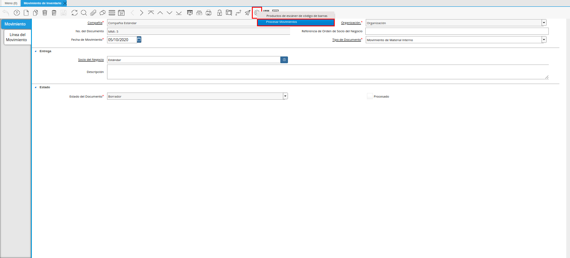The width and height of the screenshot is (570, 258).
Task: Click the Socio del Negocio Estándar field
Action: (194, 60)
